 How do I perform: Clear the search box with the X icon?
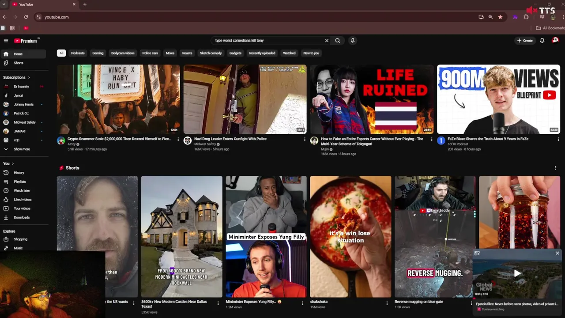click(327, 41)
